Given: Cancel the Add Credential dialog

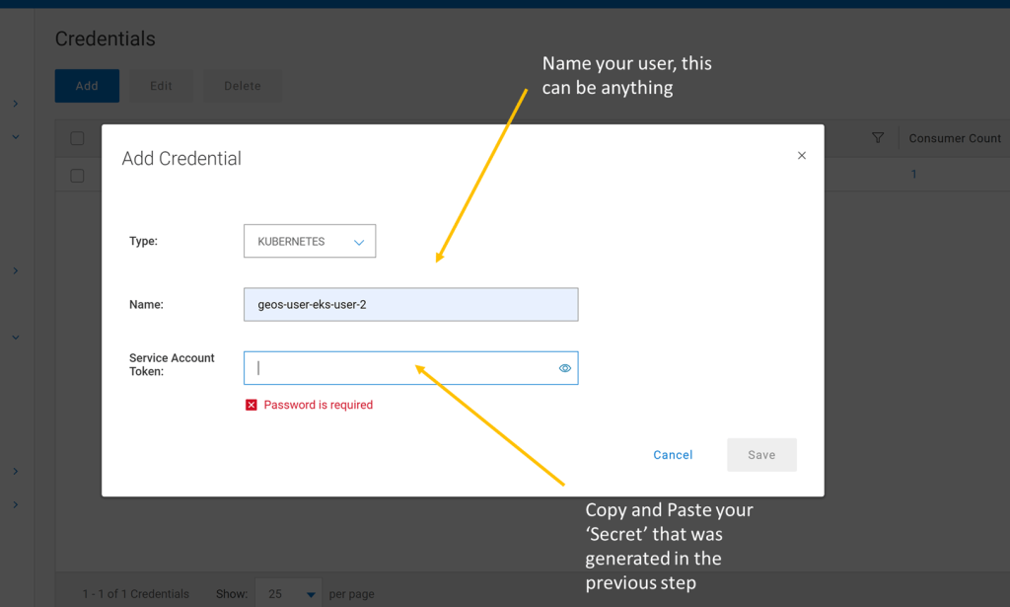Looking at the screenshot, I should coord(673,455).
